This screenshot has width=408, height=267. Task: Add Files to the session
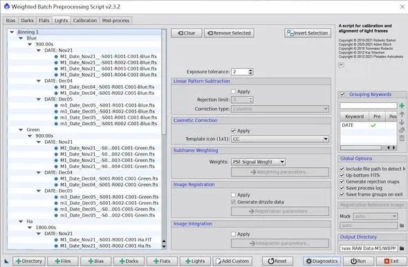pos(63,261)
